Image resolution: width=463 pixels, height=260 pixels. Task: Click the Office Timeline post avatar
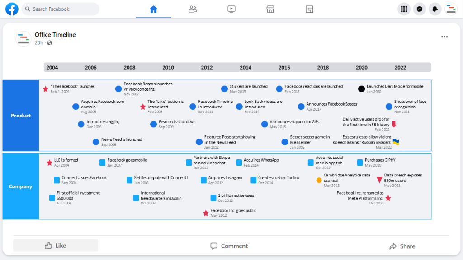pyautogui.click(x=23, y=38)
